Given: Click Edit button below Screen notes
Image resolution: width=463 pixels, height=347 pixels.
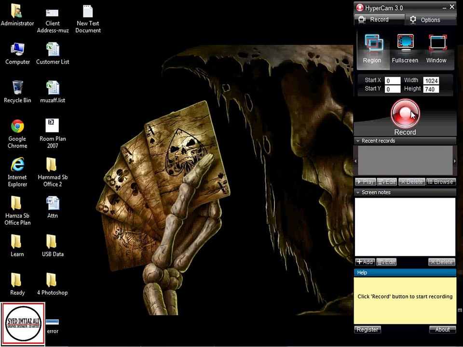Looking at the screenshot, I should tap(386, 262).
